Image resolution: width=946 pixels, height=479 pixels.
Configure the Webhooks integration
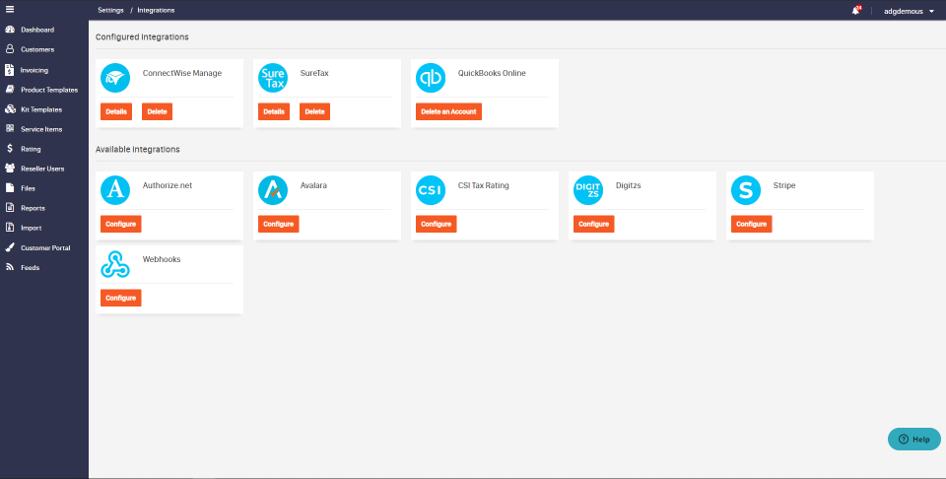coord(120,298)
